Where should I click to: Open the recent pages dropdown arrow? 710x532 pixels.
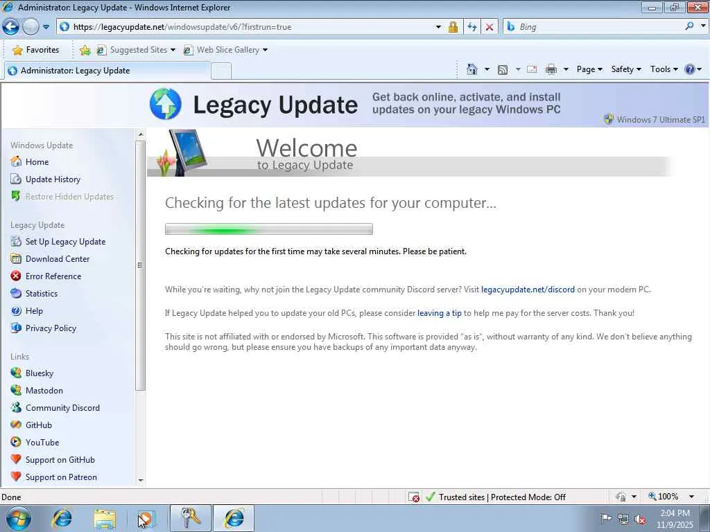point(46,27)
